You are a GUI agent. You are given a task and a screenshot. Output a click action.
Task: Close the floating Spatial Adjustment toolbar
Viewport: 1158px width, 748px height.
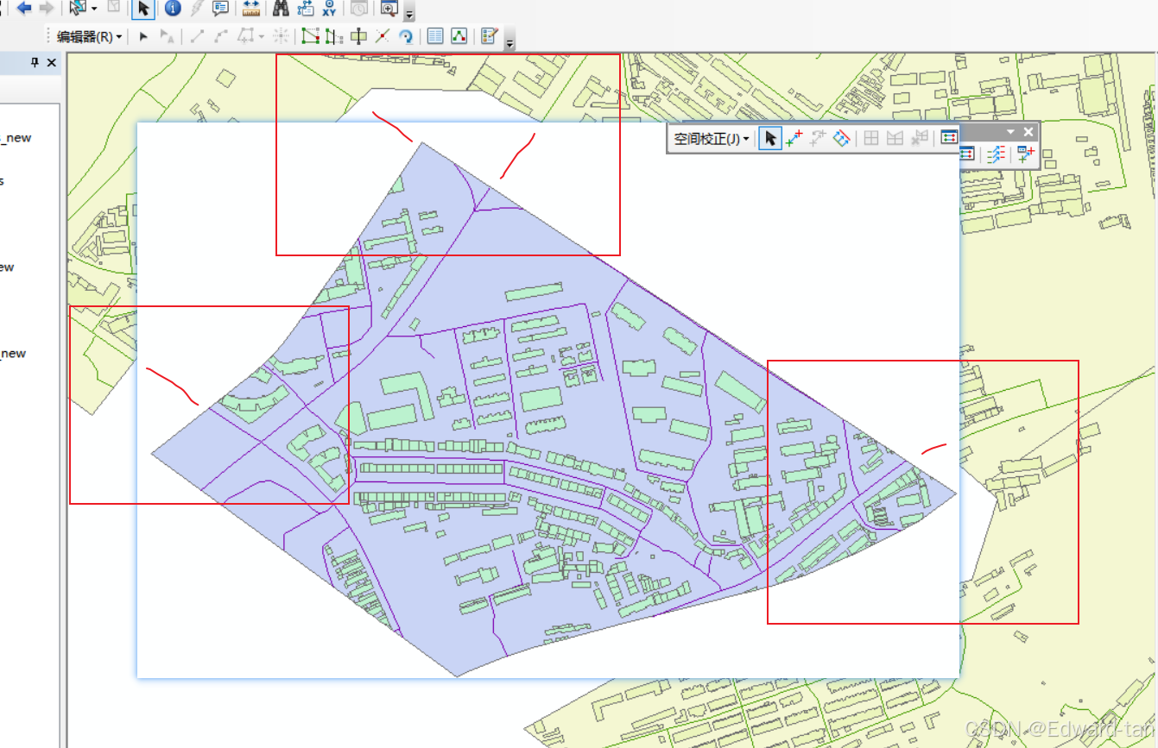pos(1028,132)
